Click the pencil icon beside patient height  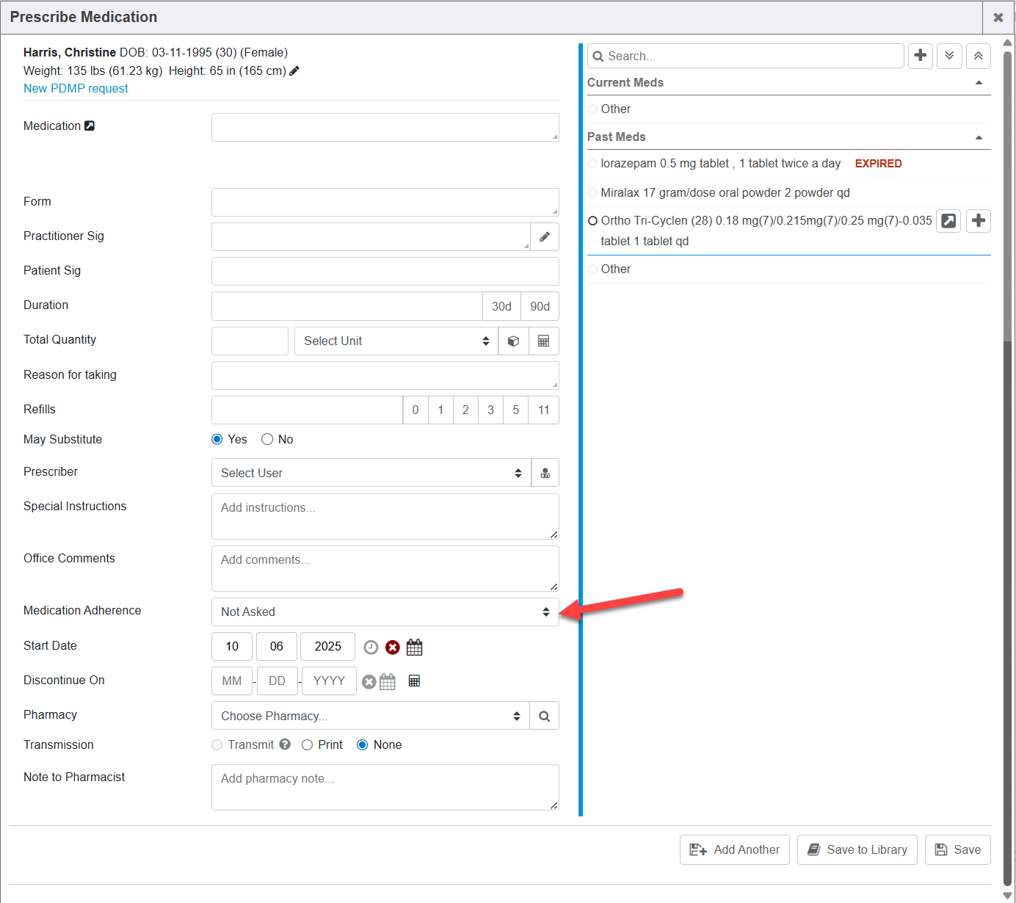pos(294,71)
